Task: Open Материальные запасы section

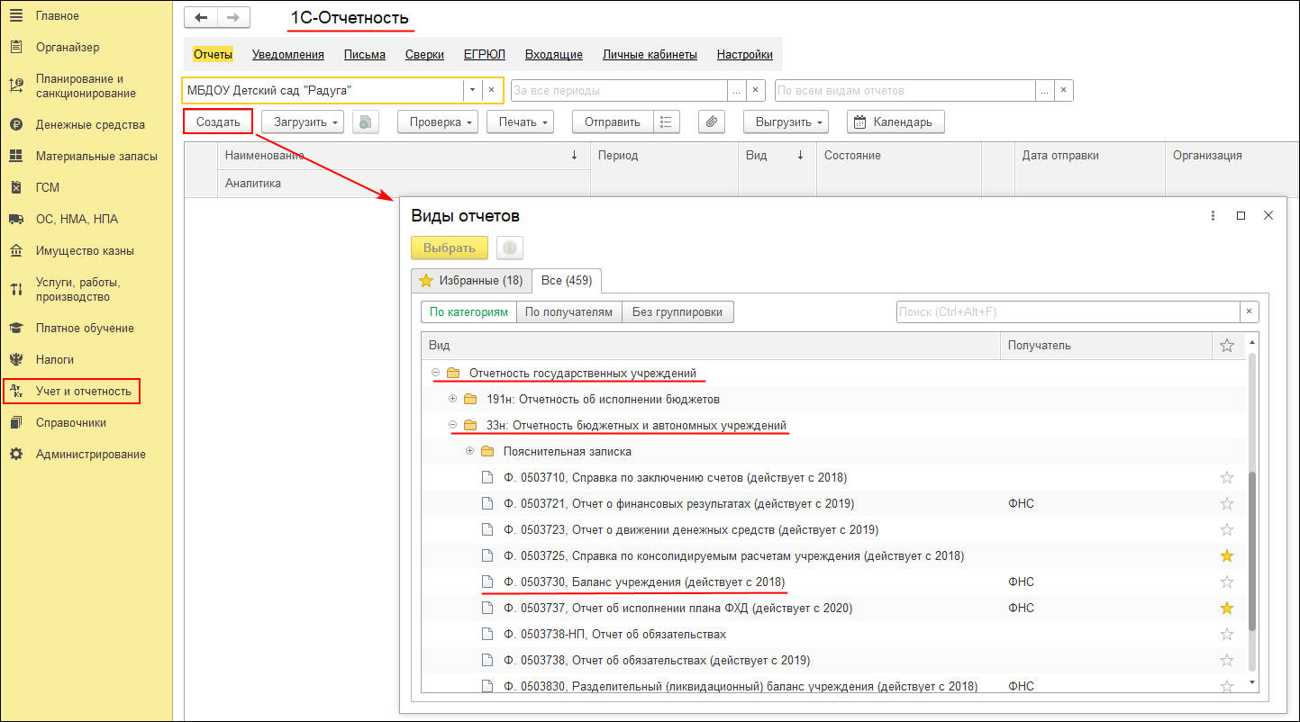Action: click(x=96, y=156)
